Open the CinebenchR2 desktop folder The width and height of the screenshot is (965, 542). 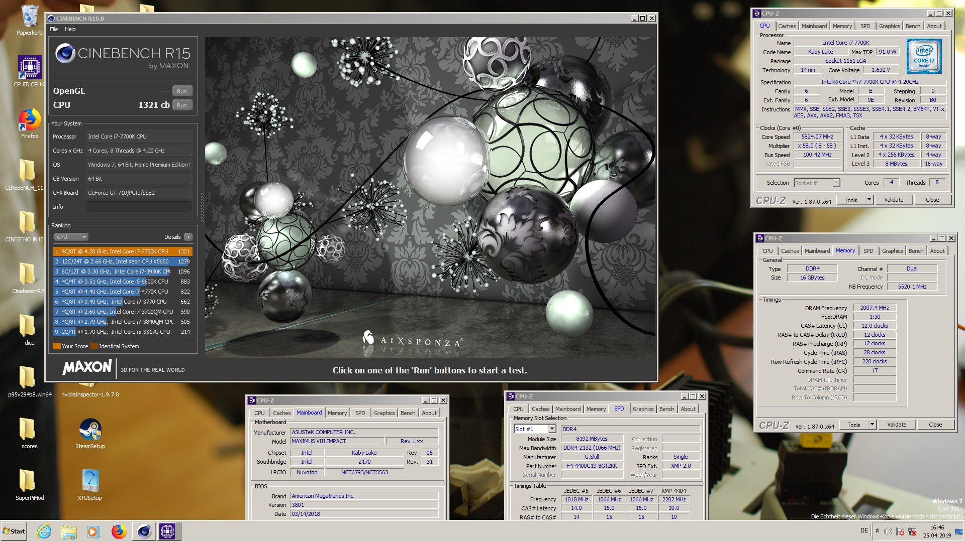[28, 278]
